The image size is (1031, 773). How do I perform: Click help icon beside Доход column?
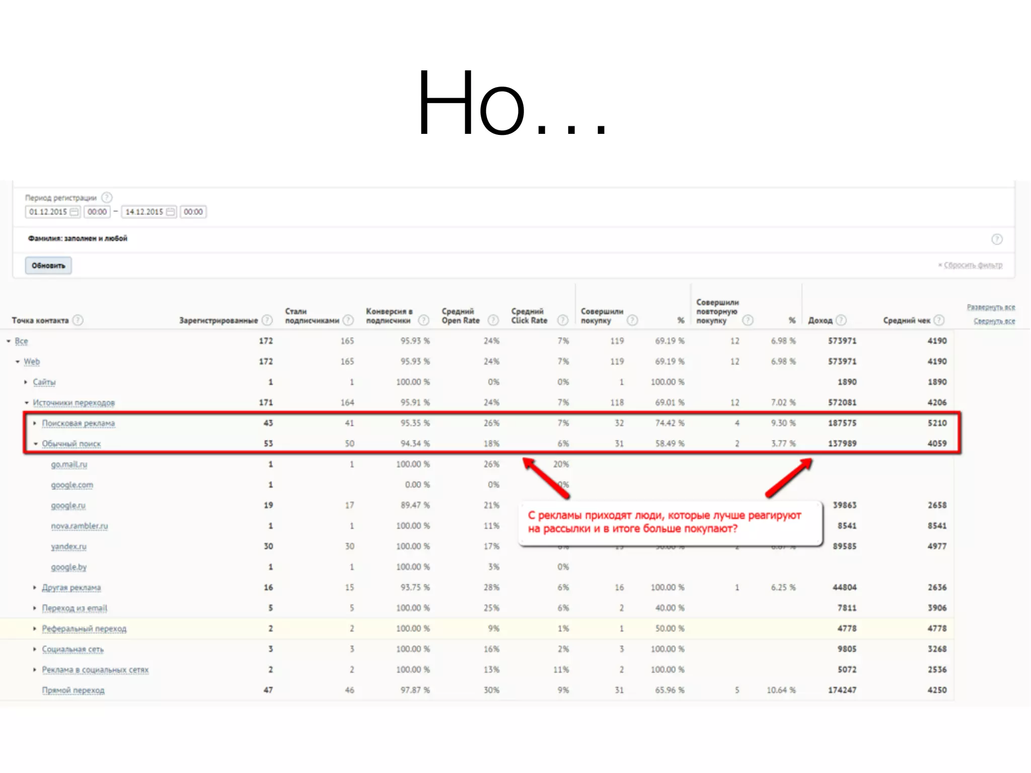[841, 320]
